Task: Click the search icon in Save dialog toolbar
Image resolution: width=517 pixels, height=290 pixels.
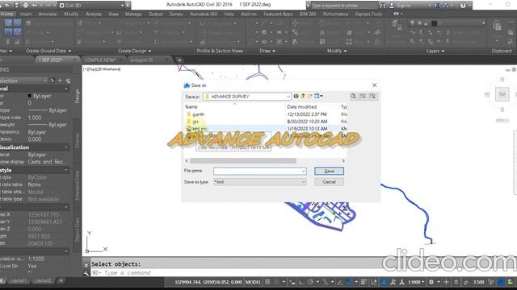Action: coord(353,97)
